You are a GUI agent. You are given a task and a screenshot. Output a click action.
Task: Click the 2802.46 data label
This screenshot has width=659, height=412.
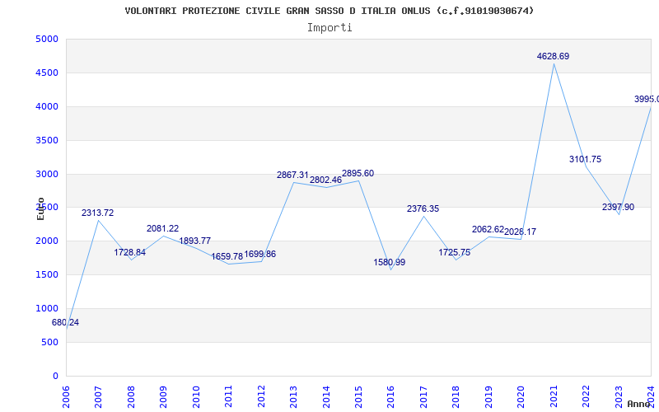click(x=325, y=180)
